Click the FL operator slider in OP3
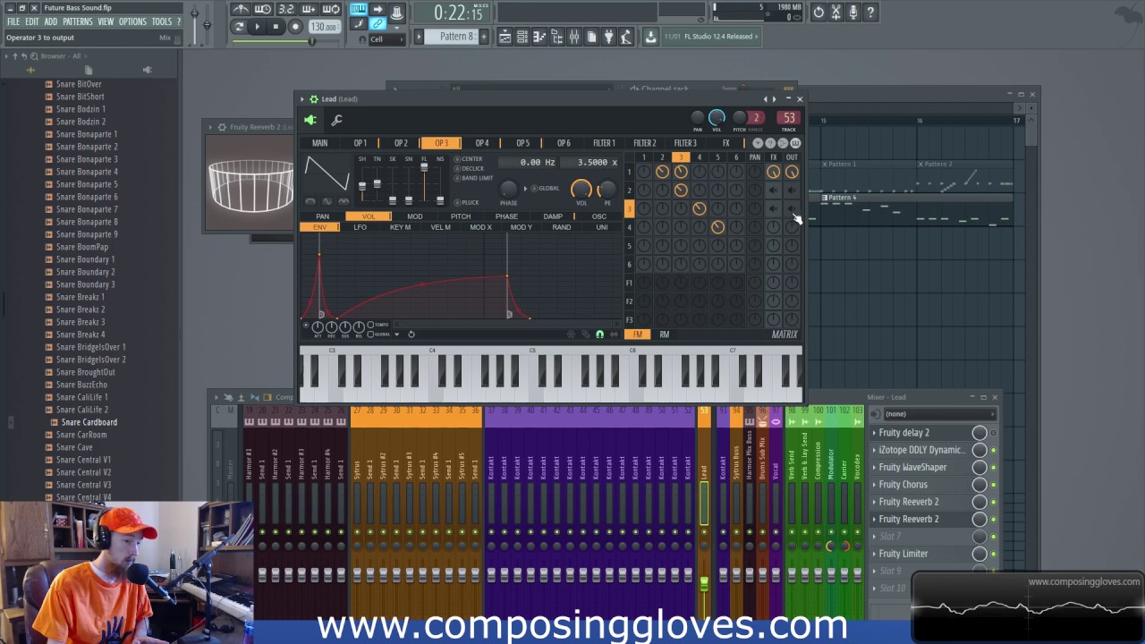The image size is (1145, 644). point(424,182)
